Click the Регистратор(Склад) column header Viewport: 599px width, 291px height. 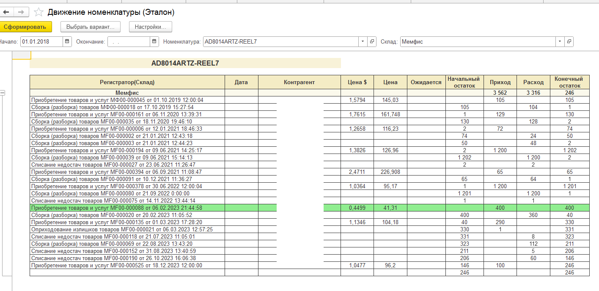[x=127, y=82]
